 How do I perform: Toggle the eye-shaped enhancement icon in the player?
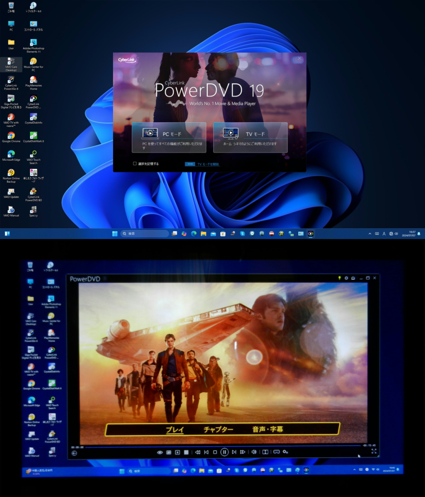[160, 452]
